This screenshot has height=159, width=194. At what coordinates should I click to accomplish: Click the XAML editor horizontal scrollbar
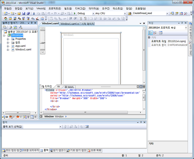(x=85, y=112)
